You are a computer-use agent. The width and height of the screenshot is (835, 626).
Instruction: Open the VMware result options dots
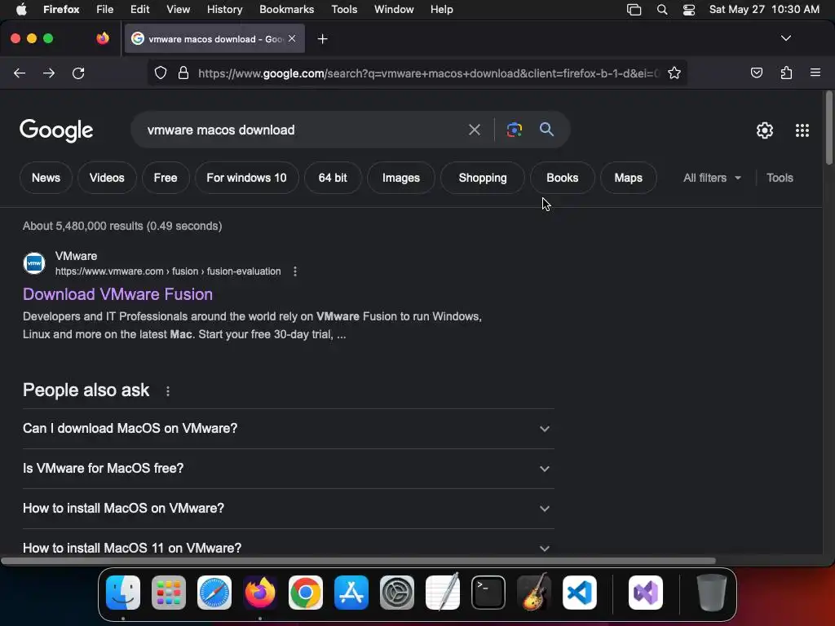click(x=295, y=271)
